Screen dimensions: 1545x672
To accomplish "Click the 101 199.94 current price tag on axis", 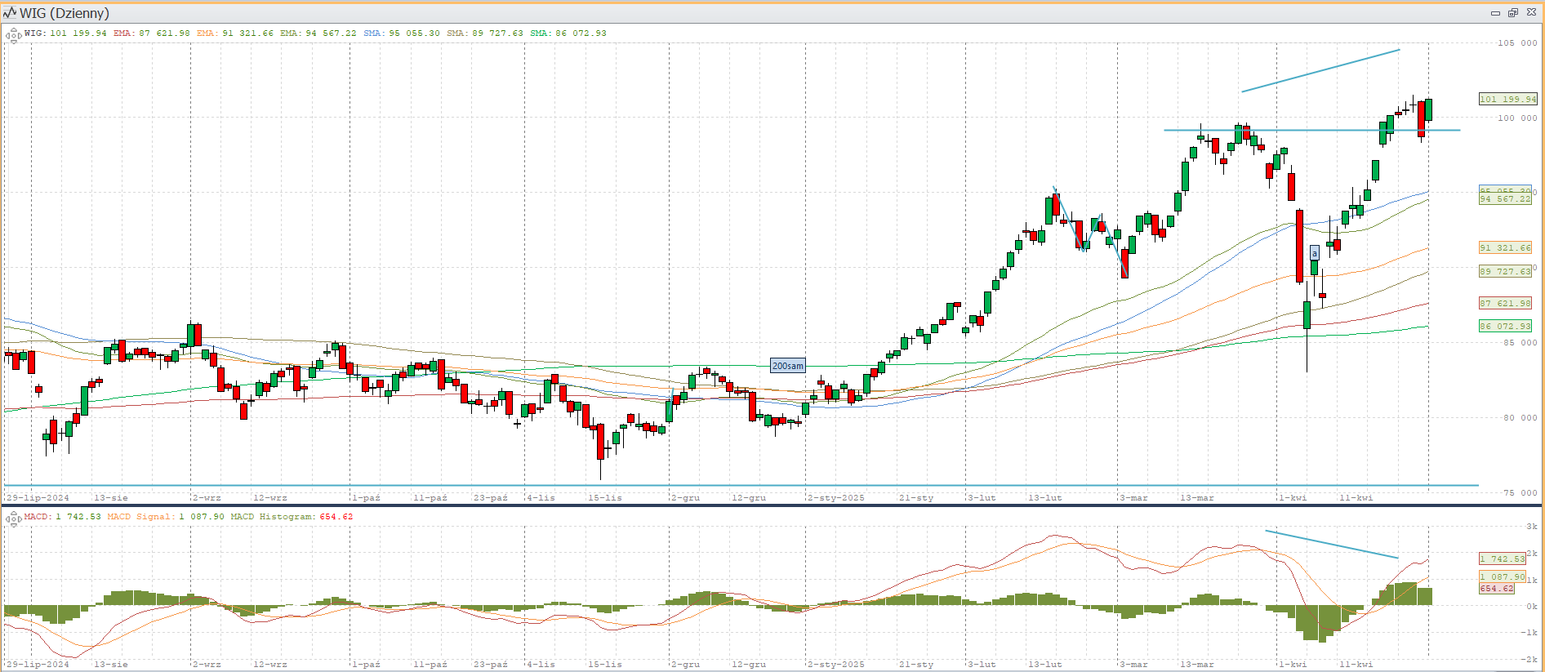I will (x=1507, y=99).
